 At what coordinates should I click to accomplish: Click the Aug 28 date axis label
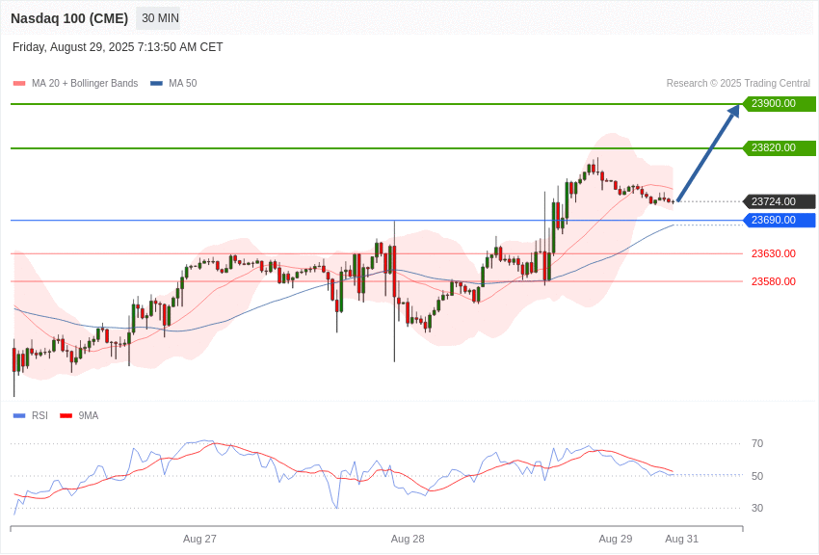click(408, 539)
